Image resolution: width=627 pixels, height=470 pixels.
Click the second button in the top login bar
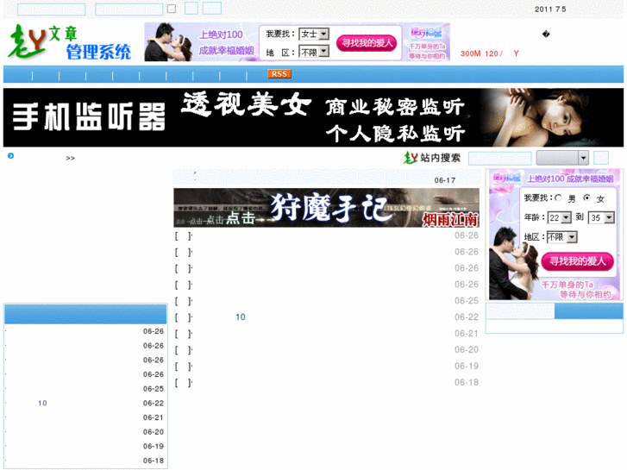[212, 8]
